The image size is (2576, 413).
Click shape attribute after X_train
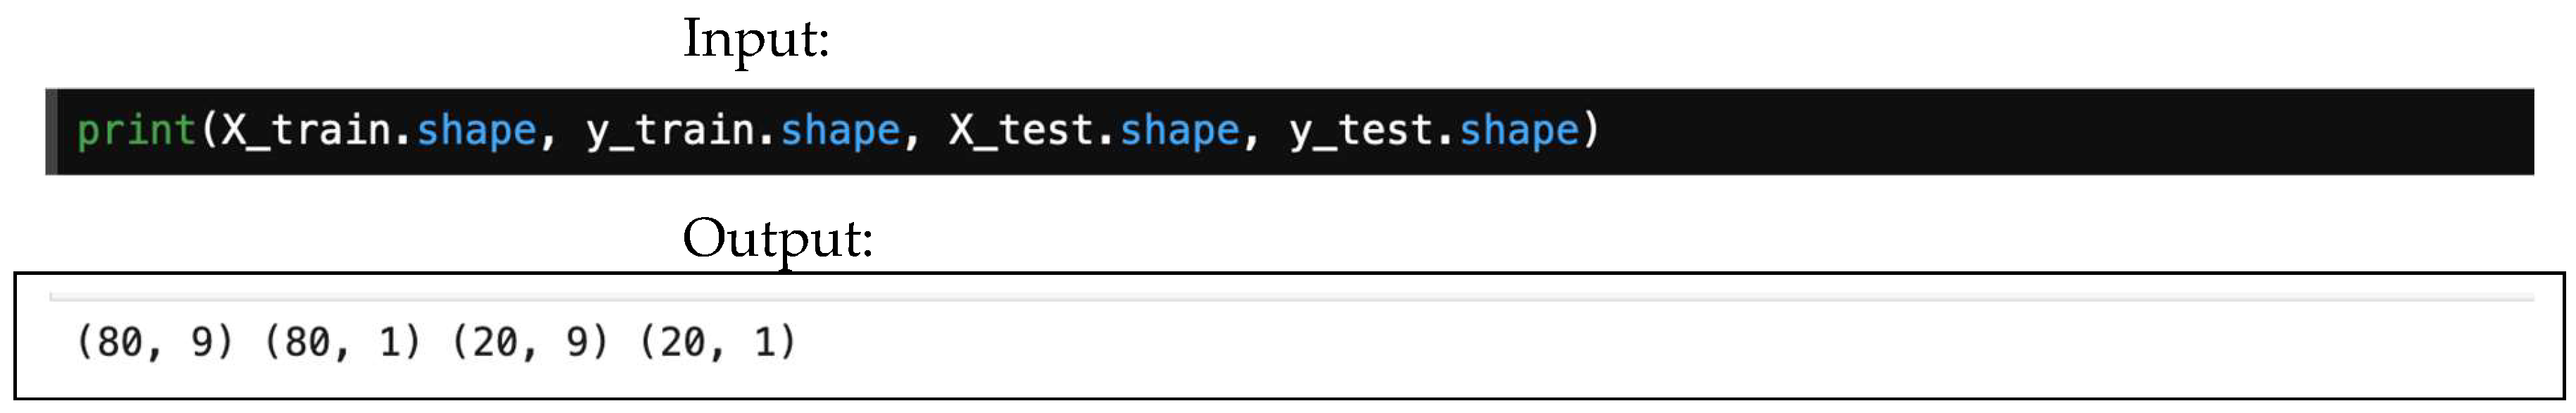476,131
